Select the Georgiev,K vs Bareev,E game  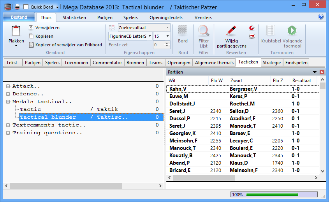pyautogui.click(x=243, y=133)
